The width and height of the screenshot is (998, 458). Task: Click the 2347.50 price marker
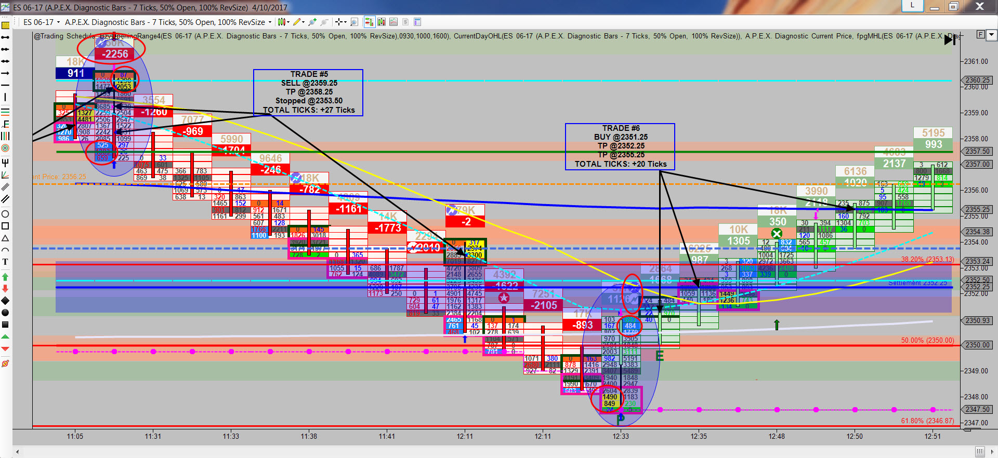[x=978, y=409]
